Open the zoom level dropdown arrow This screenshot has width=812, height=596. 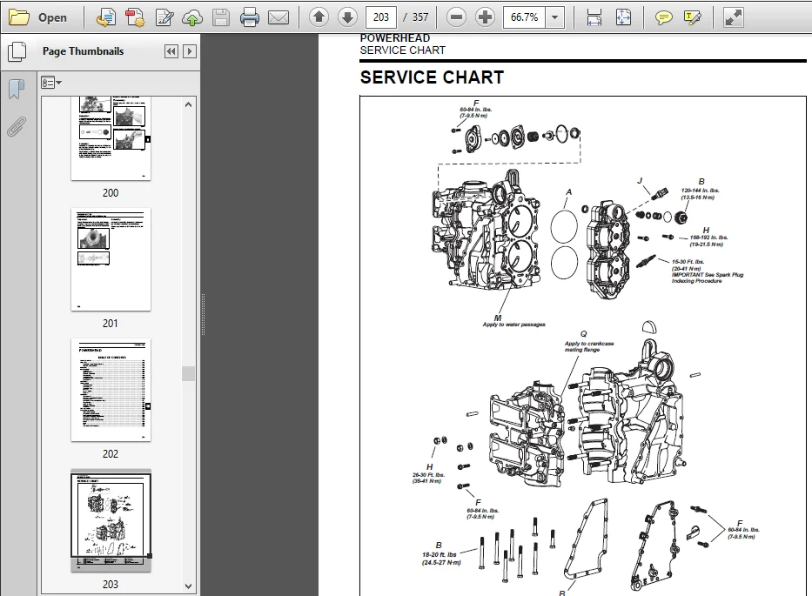[554, 17]
